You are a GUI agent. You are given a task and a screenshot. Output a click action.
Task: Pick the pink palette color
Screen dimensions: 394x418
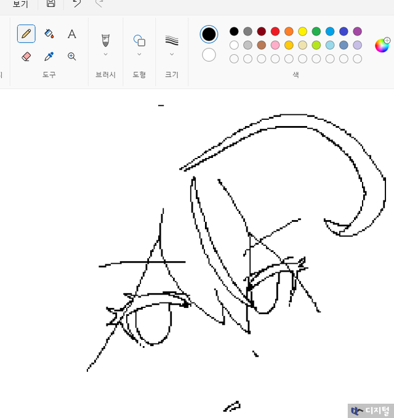[275, 45]
